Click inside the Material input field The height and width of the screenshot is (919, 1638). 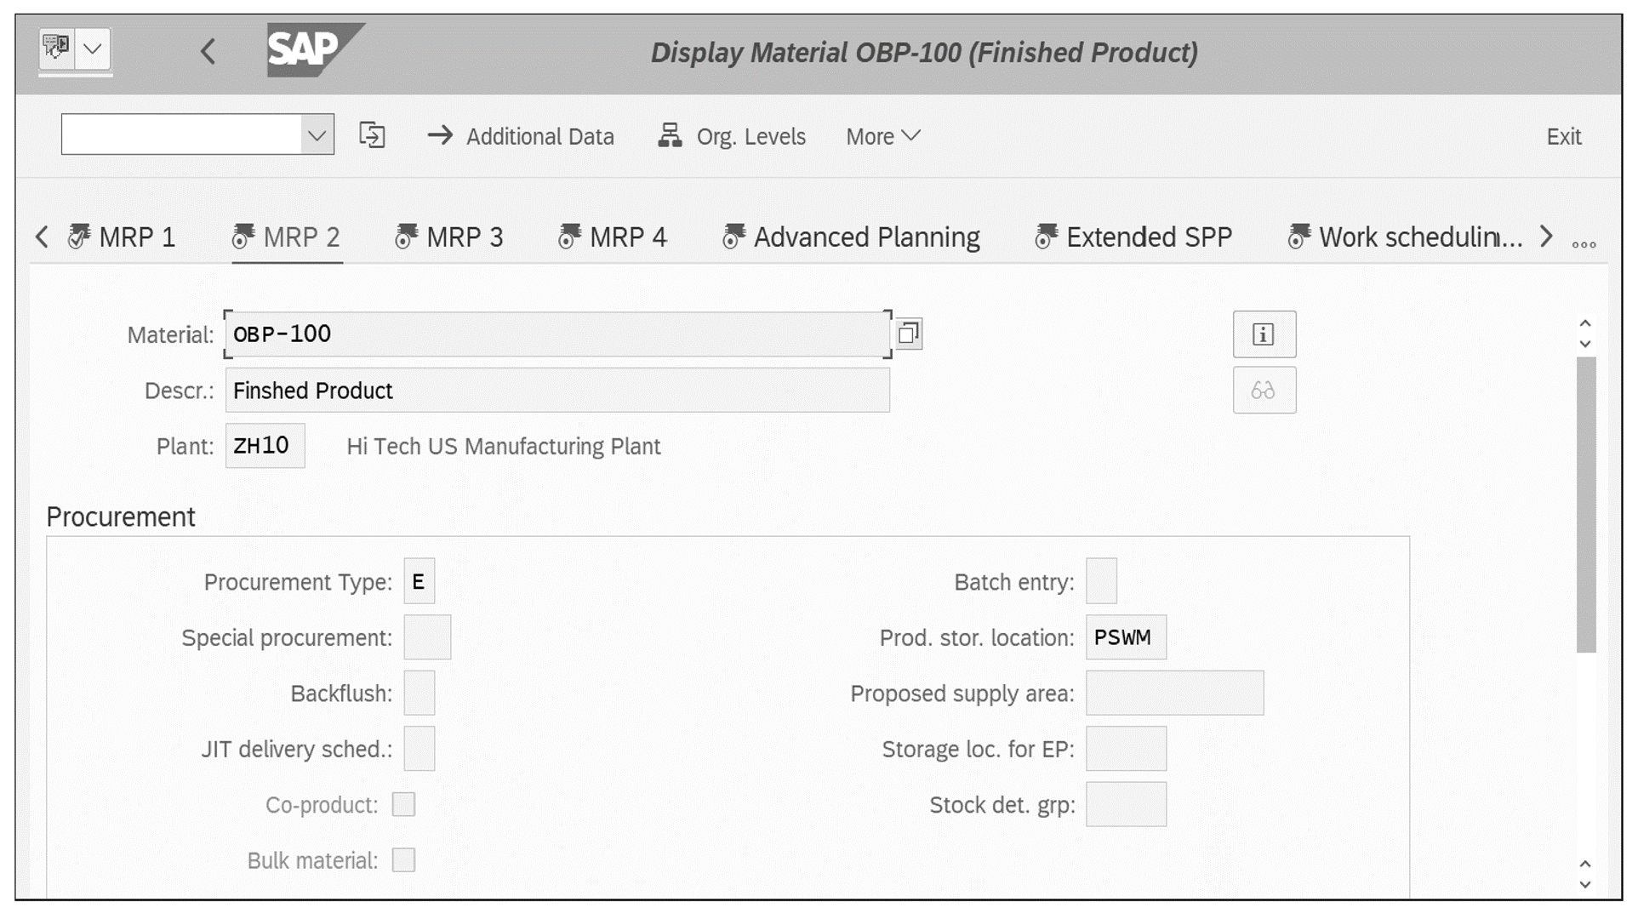(x=553, y=334)
